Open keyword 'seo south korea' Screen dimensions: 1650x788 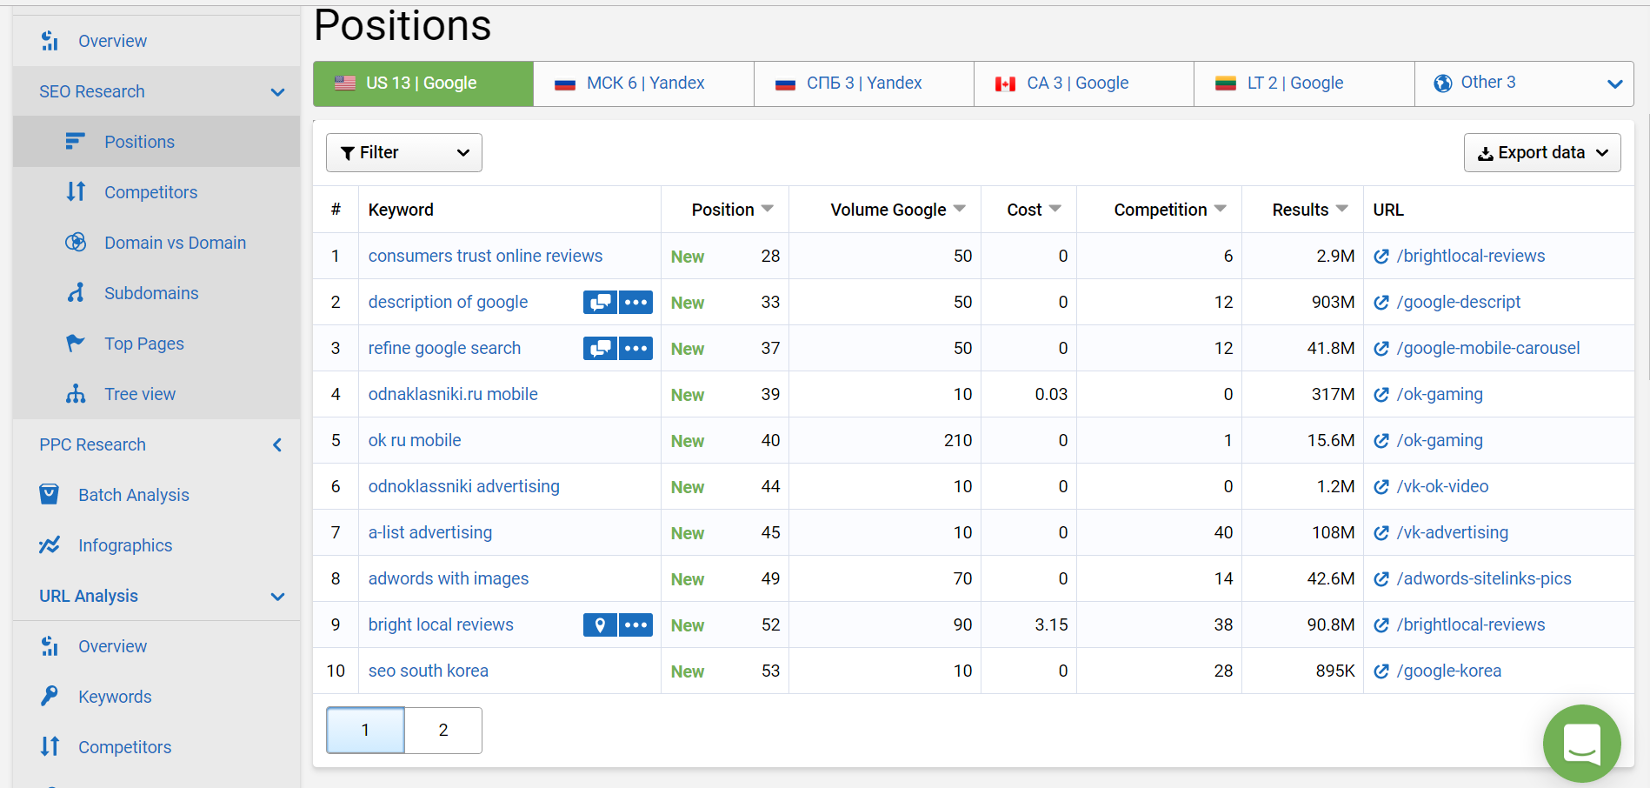pos(429,671)
